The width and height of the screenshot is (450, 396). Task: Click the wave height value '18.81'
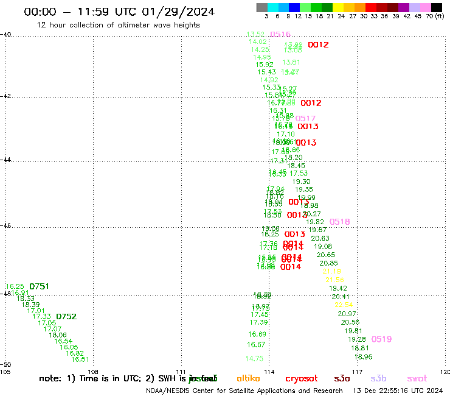(x=359, y=348)
